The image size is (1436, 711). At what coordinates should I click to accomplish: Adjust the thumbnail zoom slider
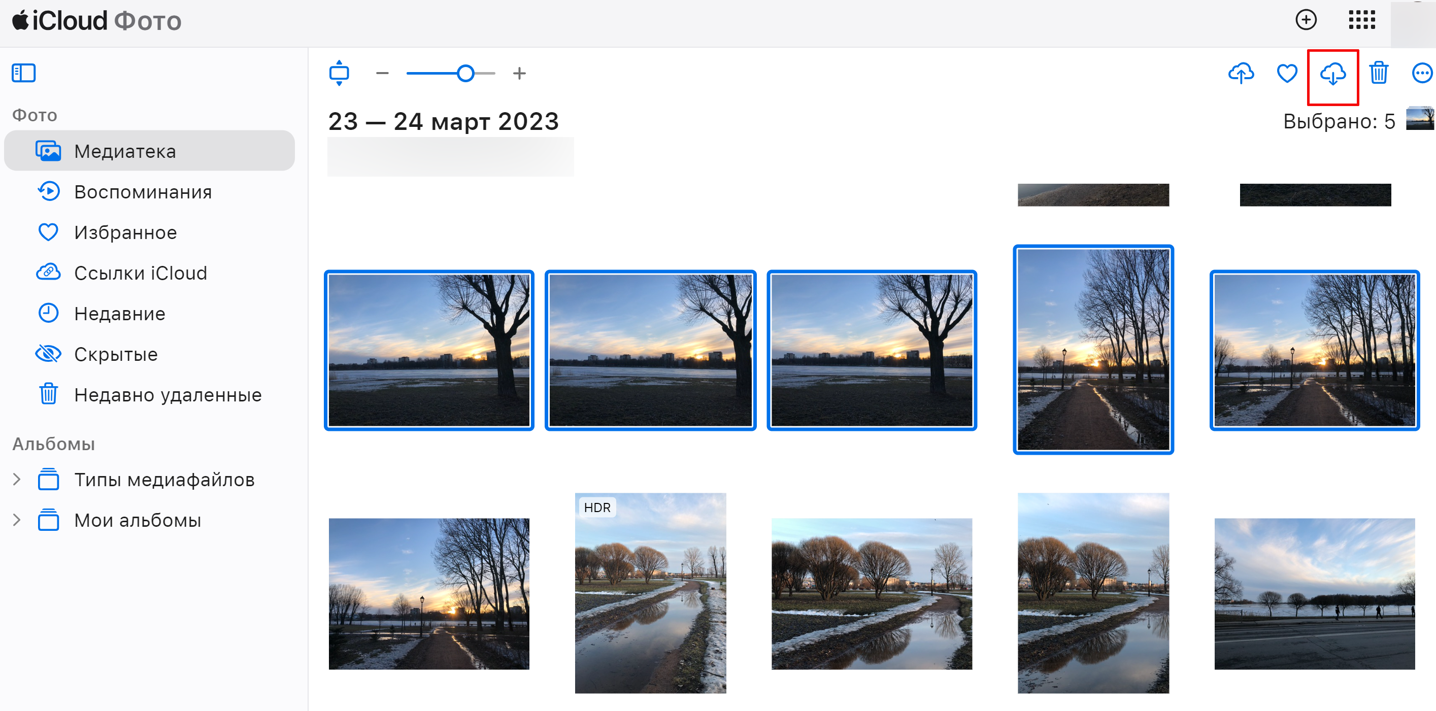pyautogui.click(x=450, y=73)
